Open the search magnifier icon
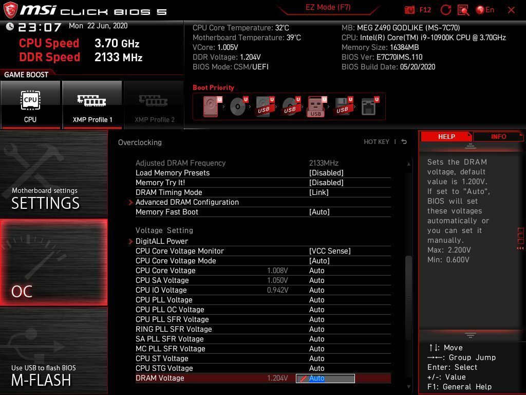The width and height of the screenshot is (526, 395). click(x=463, y=10)
